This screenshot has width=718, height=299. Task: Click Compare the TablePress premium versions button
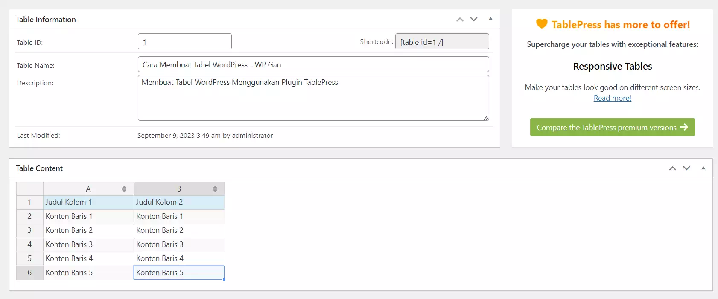point(613,127)
